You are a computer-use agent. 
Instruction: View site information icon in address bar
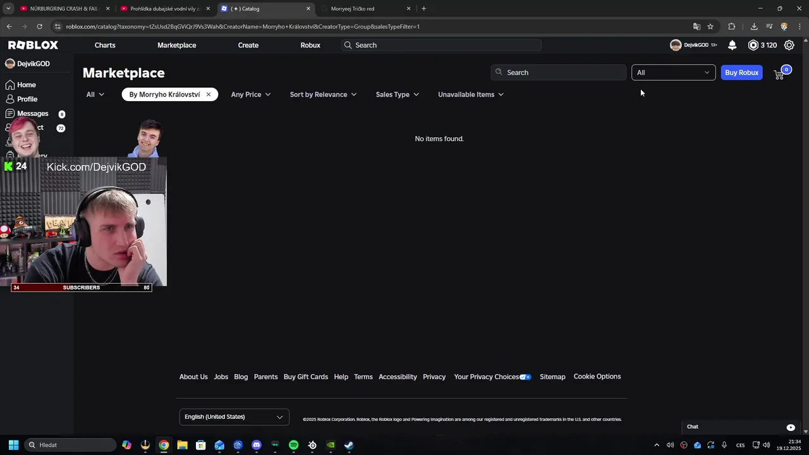point(58,27)
